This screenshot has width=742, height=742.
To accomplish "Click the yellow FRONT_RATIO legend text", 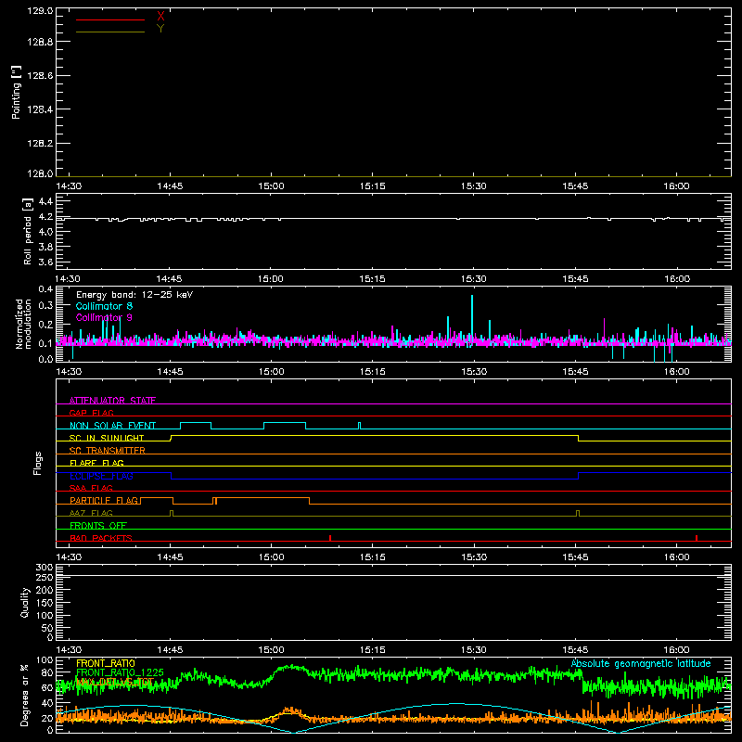I will click(x=106, y=663).
